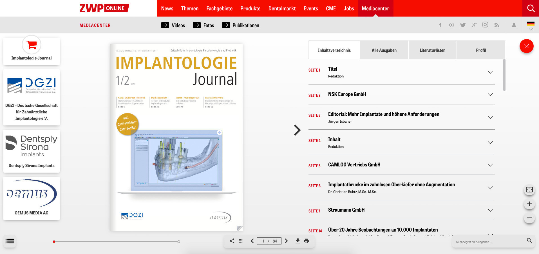
Task: Open the list menu icon at bottom left
Action: 10,241
